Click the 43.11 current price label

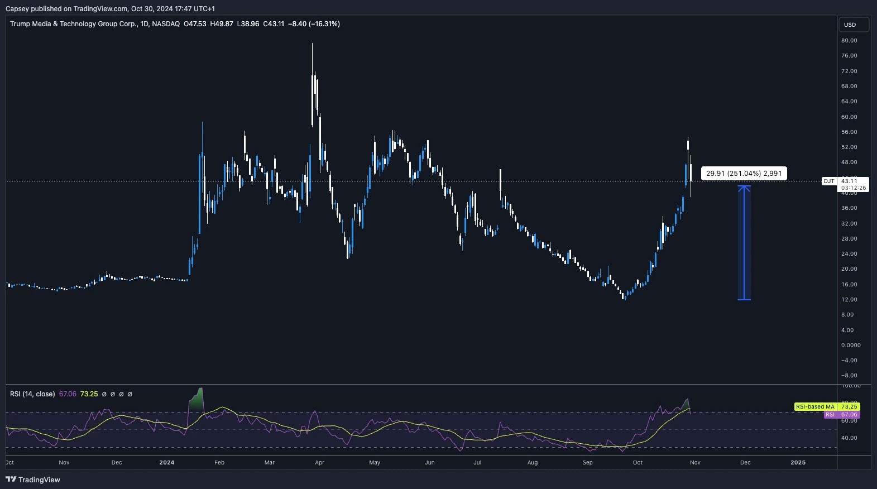[849, 181]
